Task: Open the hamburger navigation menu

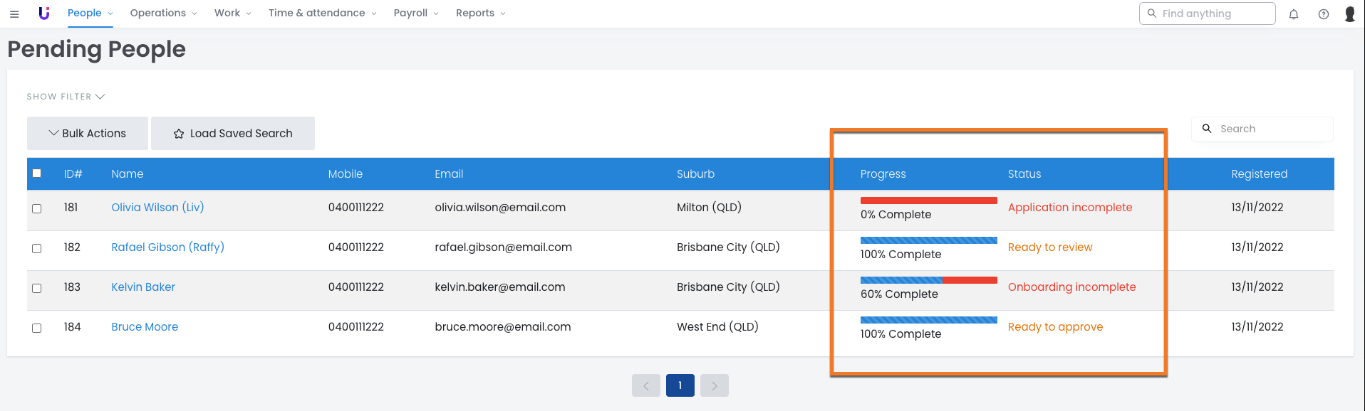Action: coord(14,14)
